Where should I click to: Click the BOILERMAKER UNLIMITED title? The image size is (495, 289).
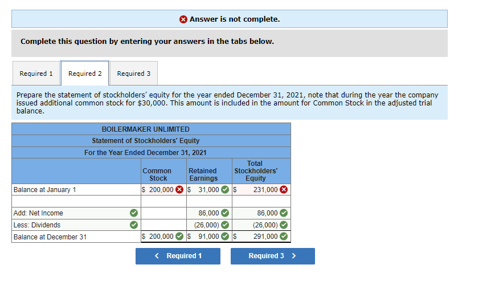(x=145, y=129)
